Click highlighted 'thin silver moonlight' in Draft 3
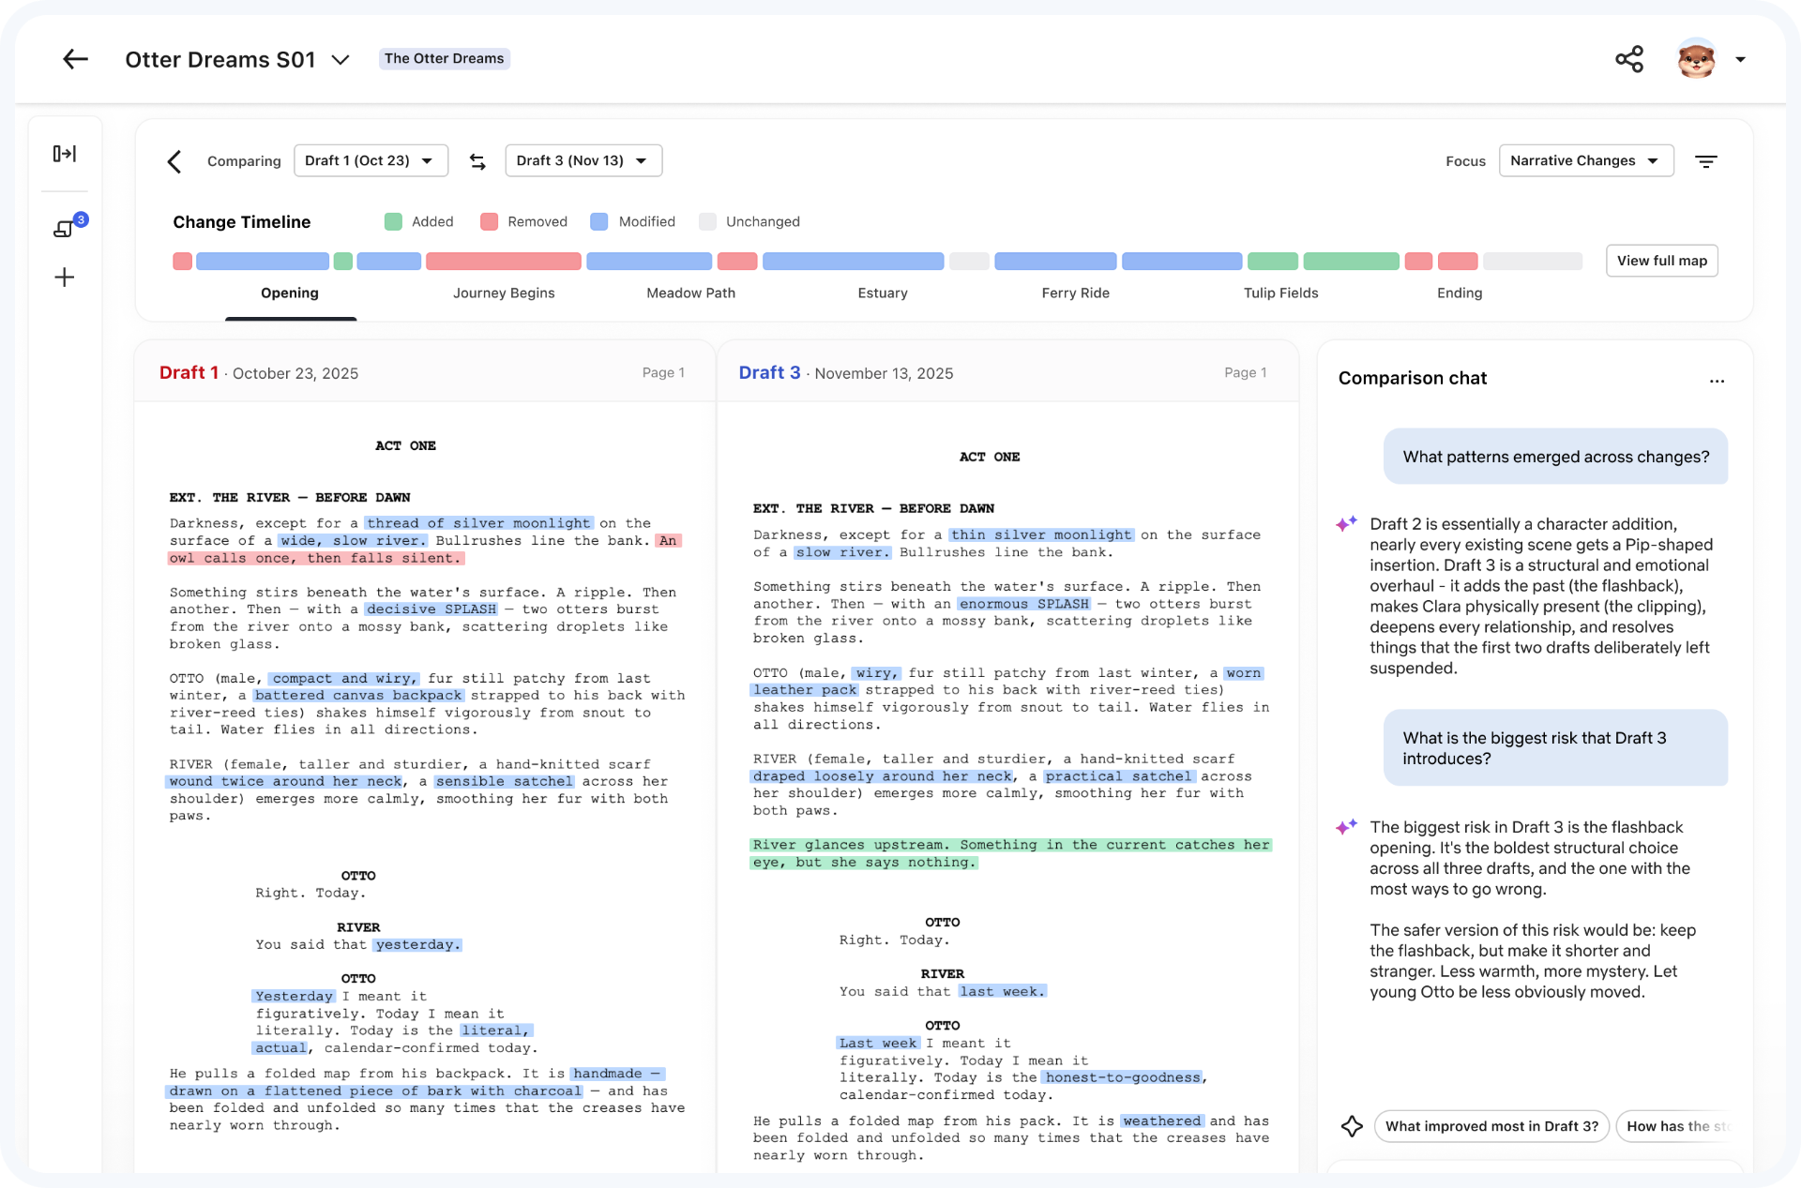 click(x=1041, y=534)
